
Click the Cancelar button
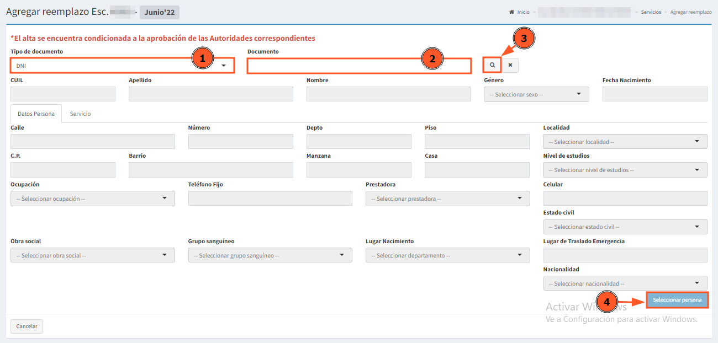pos(27,326)
